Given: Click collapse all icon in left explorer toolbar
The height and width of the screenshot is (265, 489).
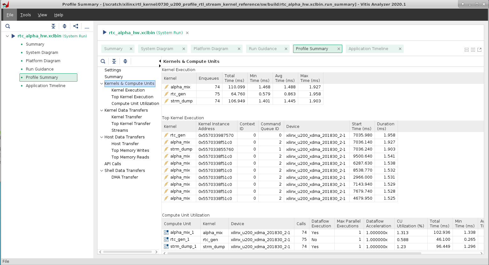Looking at the screenshot, I should coord(53,26).
